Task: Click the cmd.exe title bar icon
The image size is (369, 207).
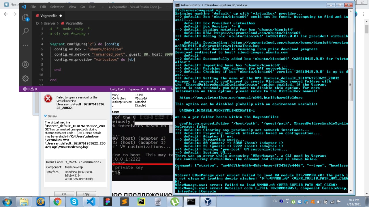Action: (178, 5)
